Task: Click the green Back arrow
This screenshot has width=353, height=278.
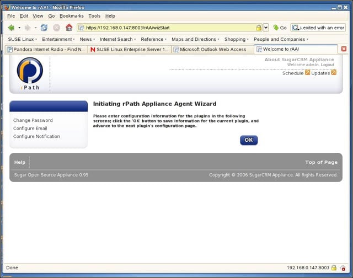Action: [11, 28]
